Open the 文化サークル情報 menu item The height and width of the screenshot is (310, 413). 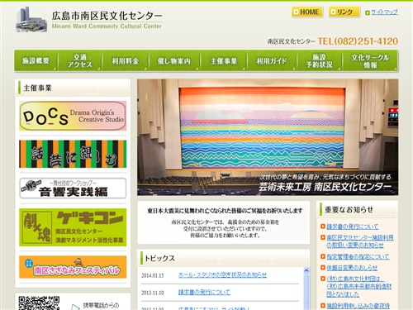point(370,61)
